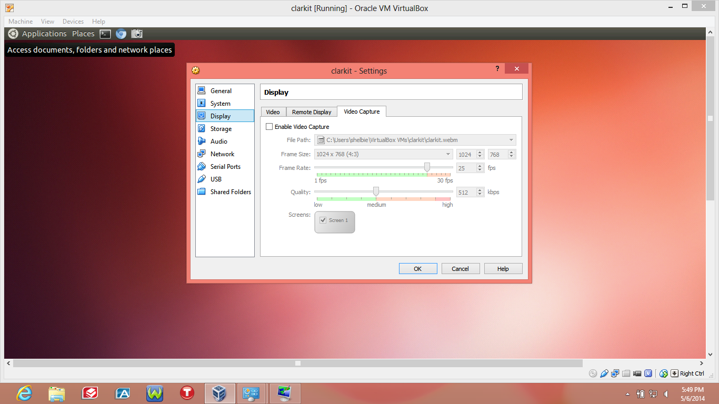
Task: Open the VirtualBox Devices menu
Action: [73, 22]
